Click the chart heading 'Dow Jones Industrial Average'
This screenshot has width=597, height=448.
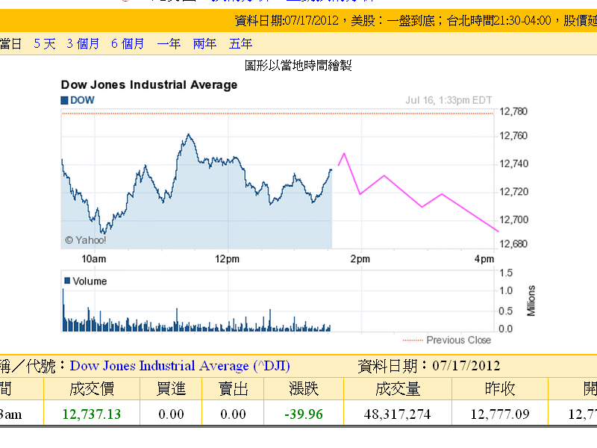(149, 84)
